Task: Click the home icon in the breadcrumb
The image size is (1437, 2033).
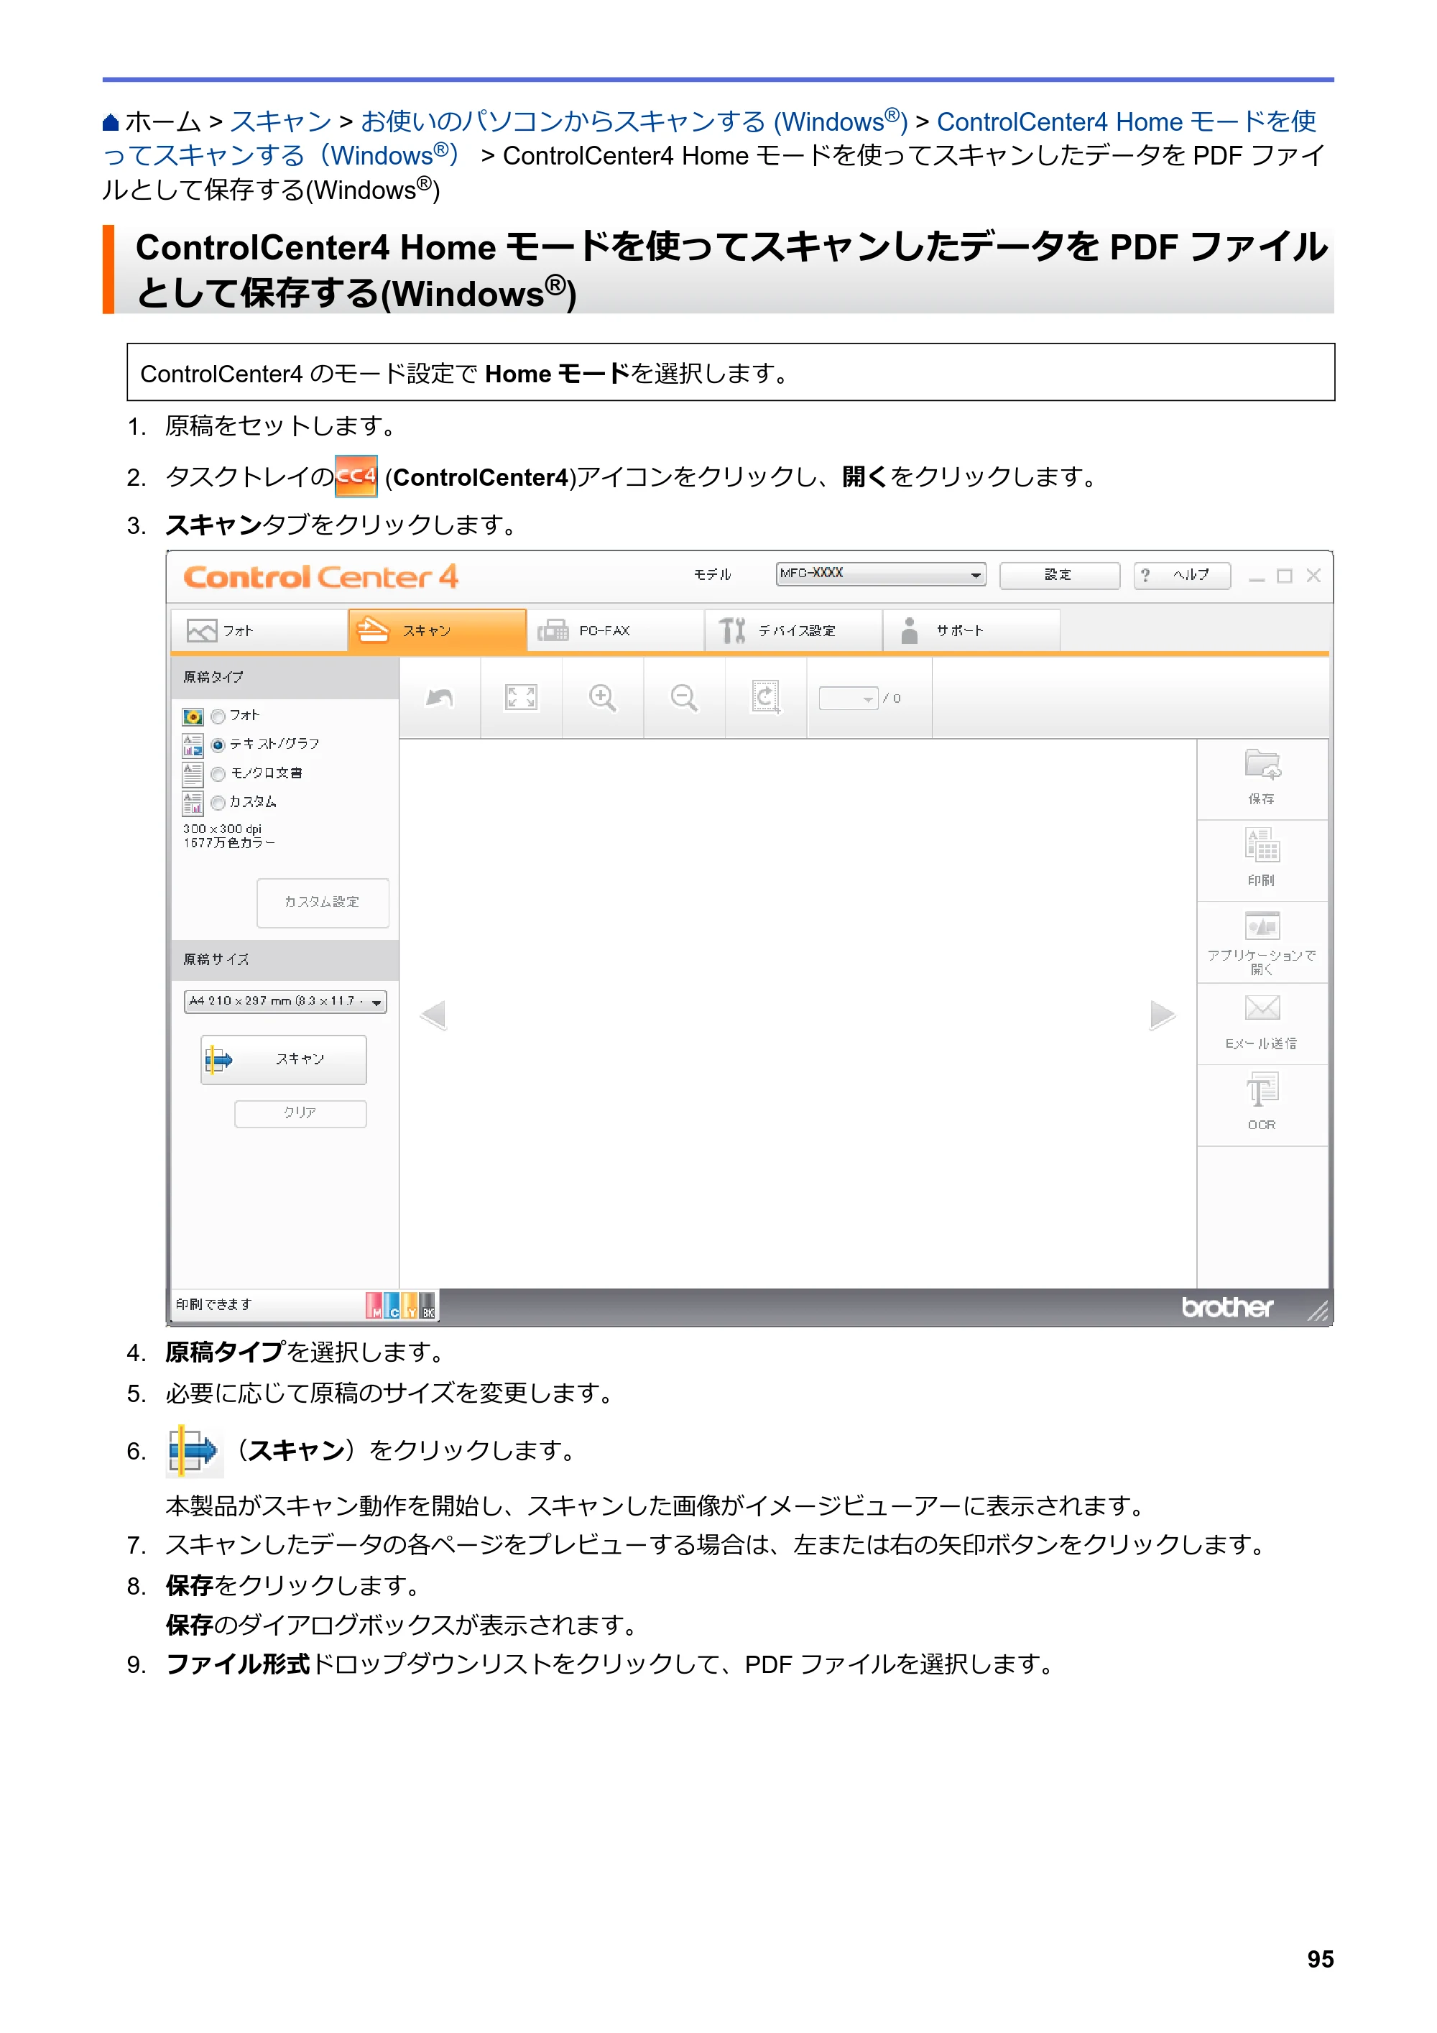Action: click(111, 122)
